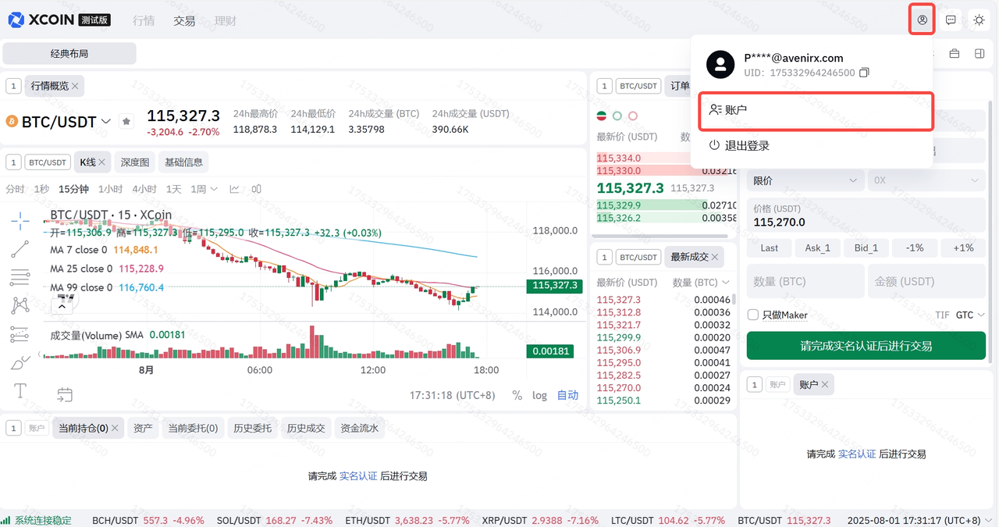The image size is (999, 527).
Task: Enable the 只做Maker checkbox
Action: (x=753, y=315)
